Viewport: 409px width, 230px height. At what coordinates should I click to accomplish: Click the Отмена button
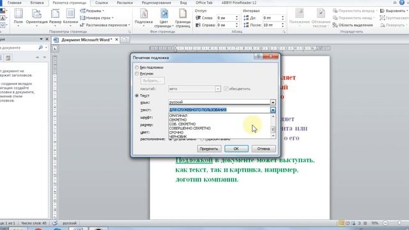pyautogui.click(x=263, y=149)
